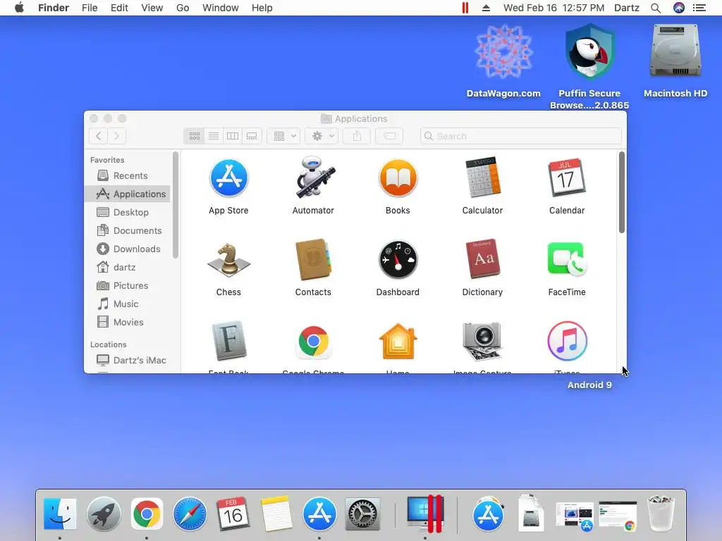Viewport: 722px width, 541px height.
Task: Open the Action gear dropdown menu
Action: click(x=322, y=136)
